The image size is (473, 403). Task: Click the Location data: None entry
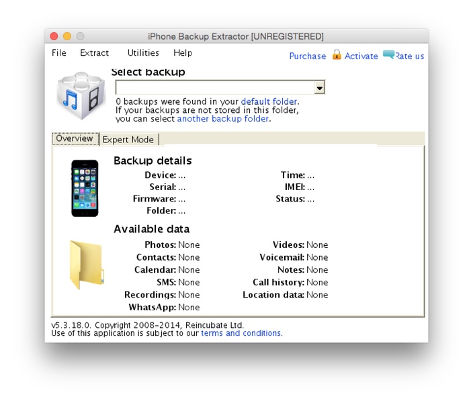click(286, 295)
